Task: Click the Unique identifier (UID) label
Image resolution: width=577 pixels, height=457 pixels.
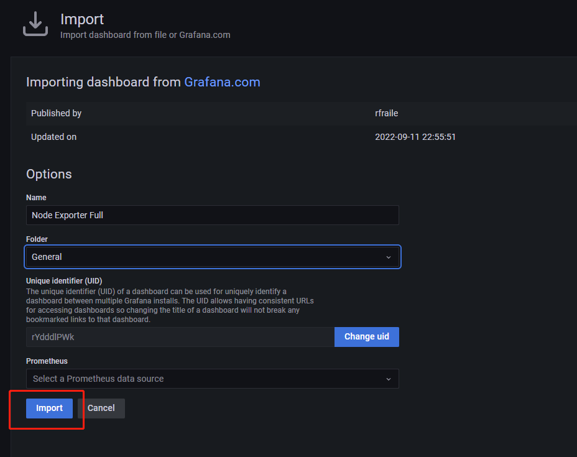Action: [65, 281]
